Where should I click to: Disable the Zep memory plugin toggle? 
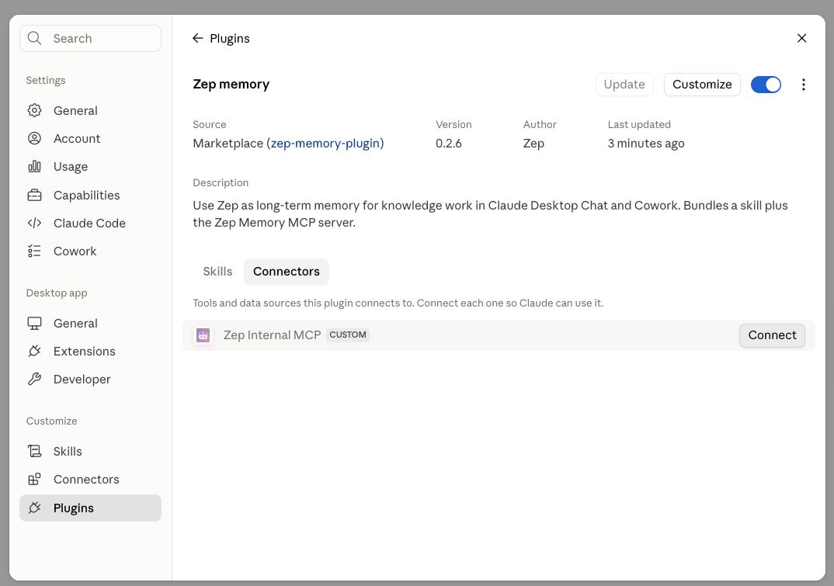tap(766, 85)
